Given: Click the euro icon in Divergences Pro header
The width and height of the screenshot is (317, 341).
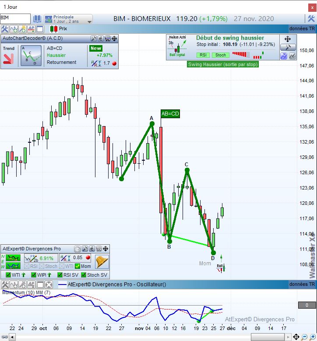Looking at the screenshot, I should (92, 249).
